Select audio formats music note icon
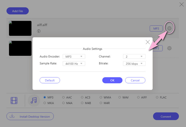The width and height of the screenshot is (186, 127). tap(34, 101)
